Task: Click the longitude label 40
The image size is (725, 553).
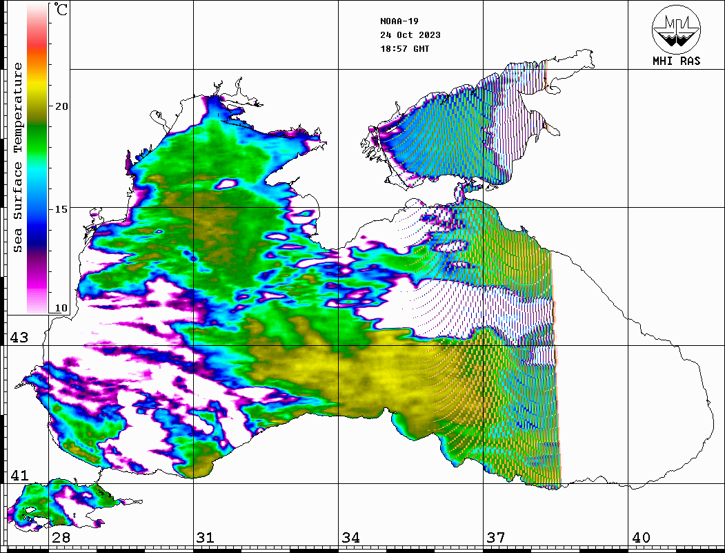Action: [641, 538]
